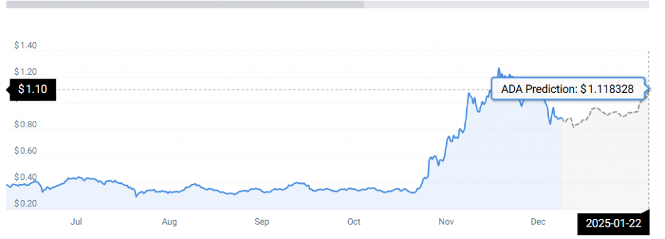Viewport: 665px width, 239px height.
Task: Click the $0.20 y-axis label
Action: click(25, 203)
